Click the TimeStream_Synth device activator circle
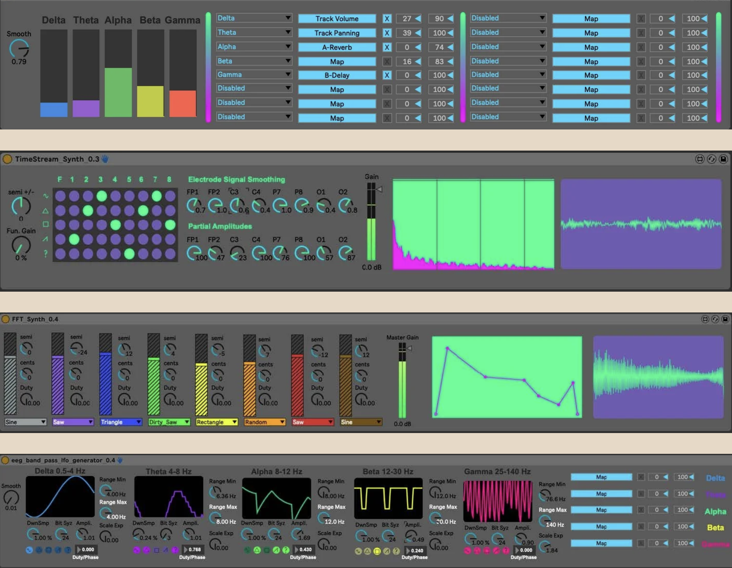 pos(7,159)
